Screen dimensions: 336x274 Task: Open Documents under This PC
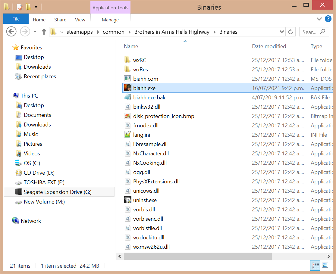[37, 115]
